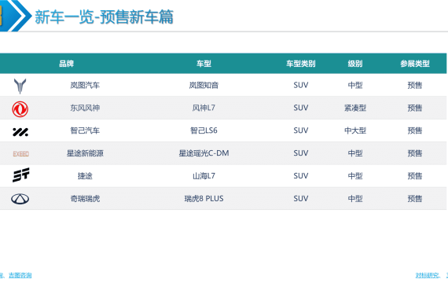
Task: Click 中型 in the 星途瑶光C-DM row
Action: tap(355, 153)
